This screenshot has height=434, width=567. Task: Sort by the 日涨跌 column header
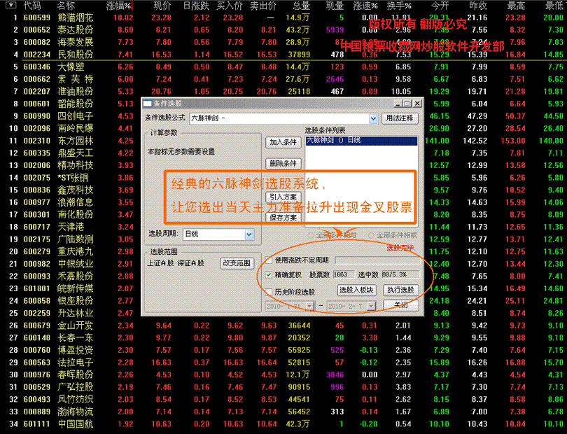pos(197,6)
